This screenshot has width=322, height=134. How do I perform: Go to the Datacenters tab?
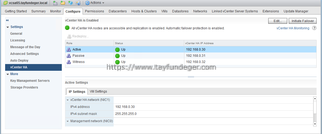(x=118, y=11)
